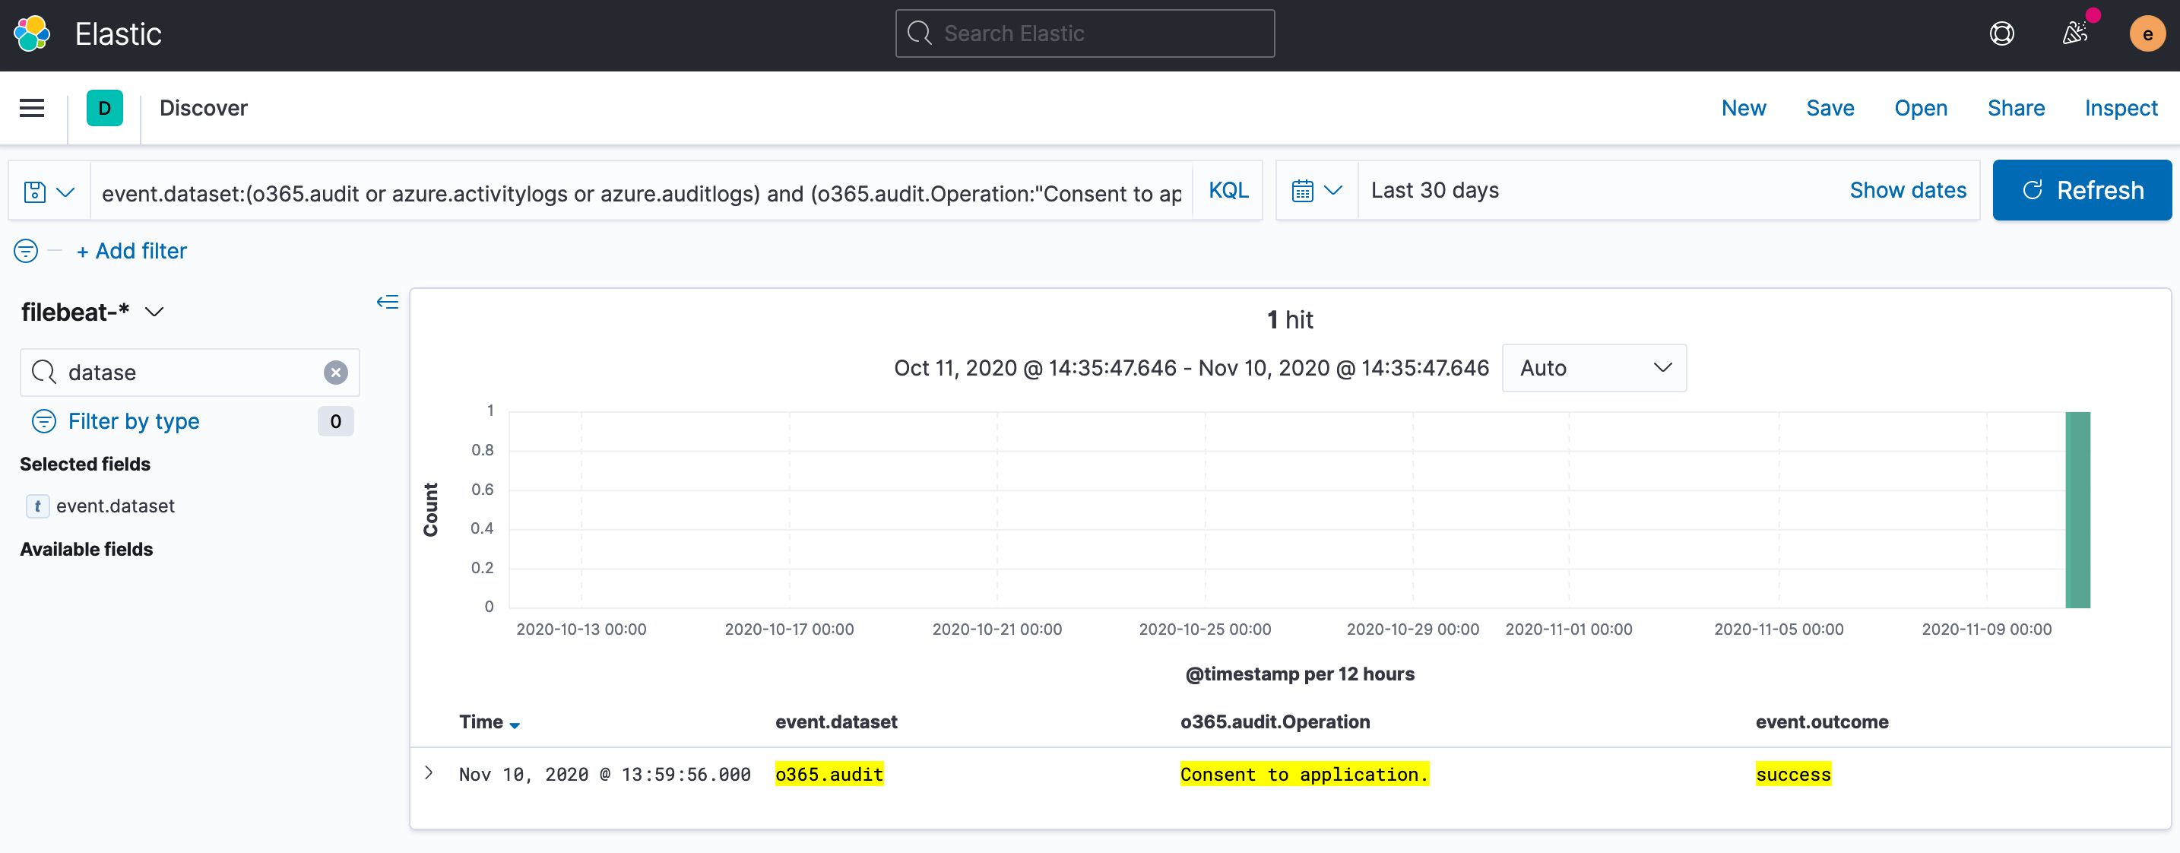Click the 't' type badge on event.dataset
Viewport: 2180px width, 853px height.
point(37,506)
